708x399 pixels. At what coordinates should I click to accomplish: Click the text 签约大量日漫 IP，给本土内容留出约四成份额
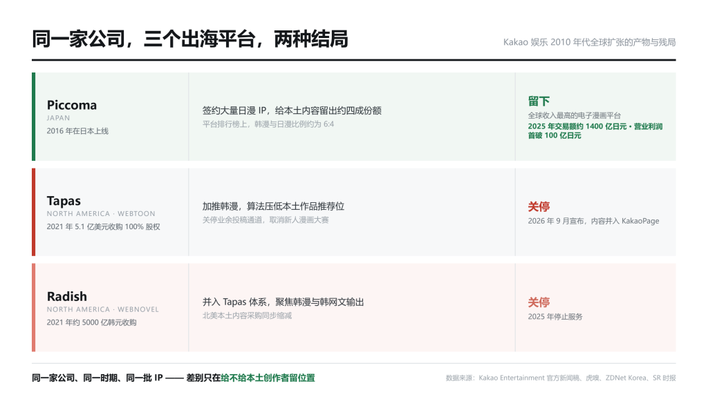pos(292,110)
